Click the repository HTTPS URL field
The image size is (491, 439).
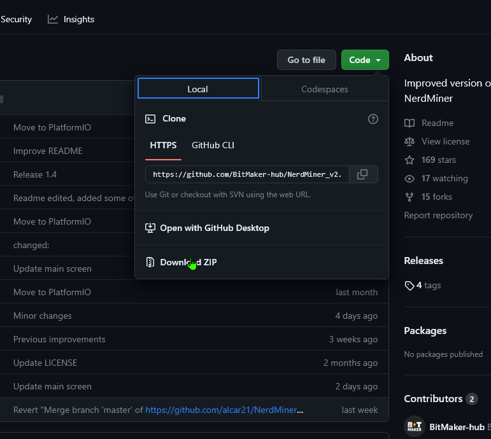(247, 174)
